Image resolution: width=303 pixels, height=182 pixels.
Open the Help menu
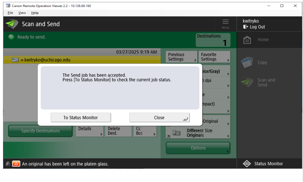point(35,13)
